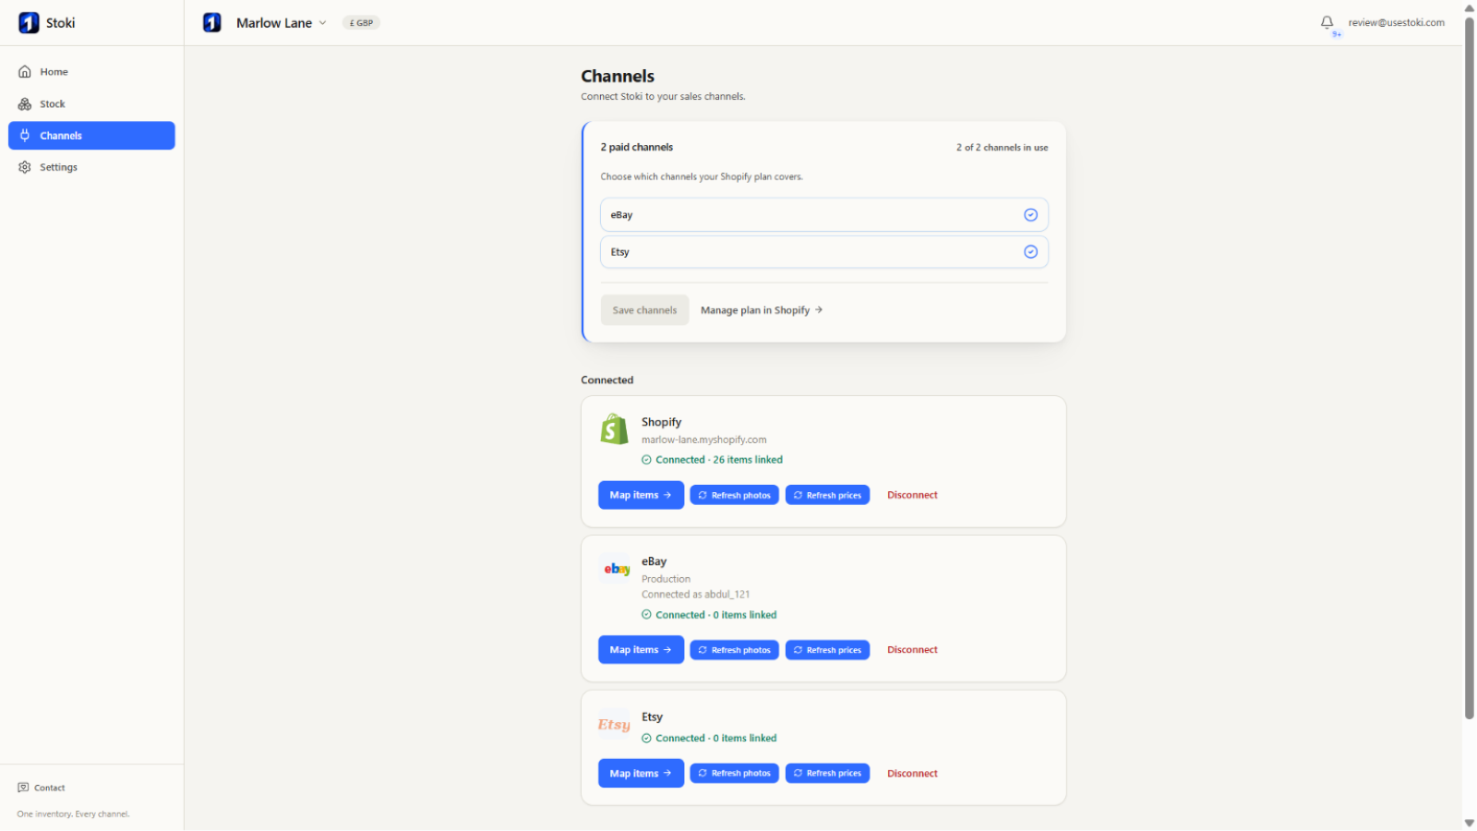
Task: Click the Channels plug icon
Action: pos(25,136)
